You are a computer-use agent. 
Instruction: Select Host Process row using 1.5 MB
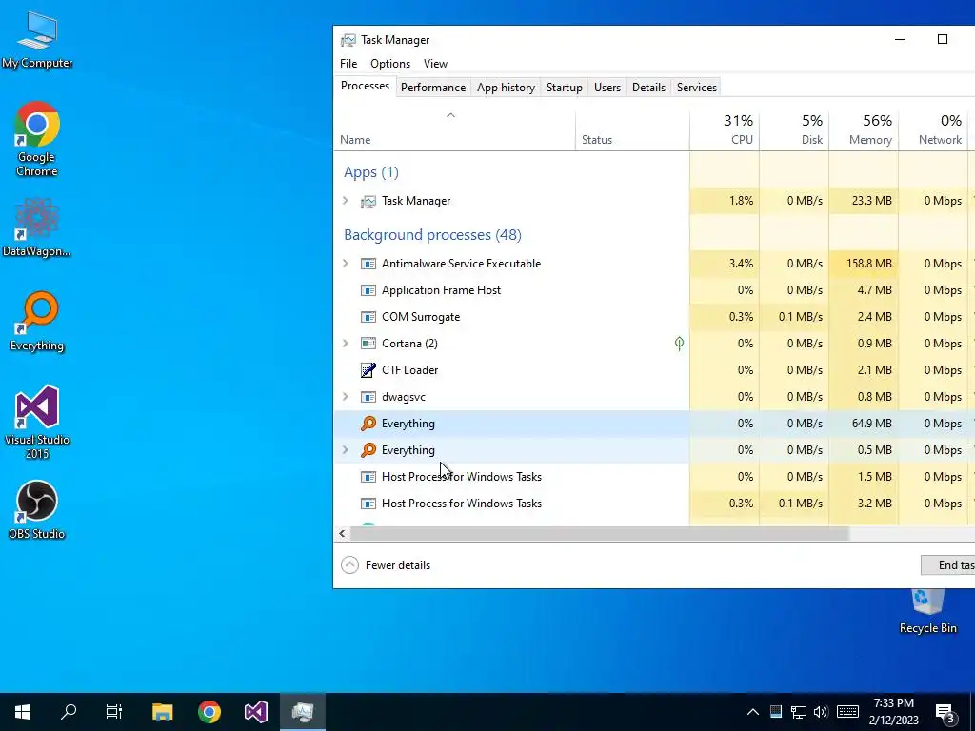click(654, 477)
